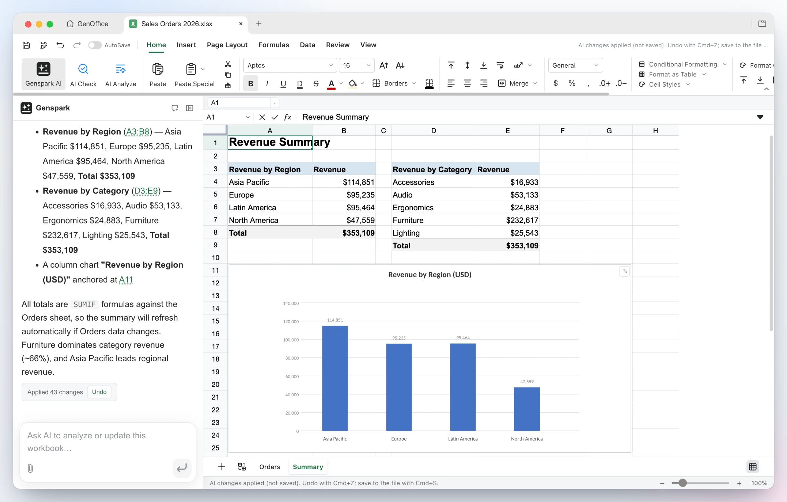Viewport: 787px width, 502px height.
Task: Open the Genspark AI panel button
Action: point(43,74)
